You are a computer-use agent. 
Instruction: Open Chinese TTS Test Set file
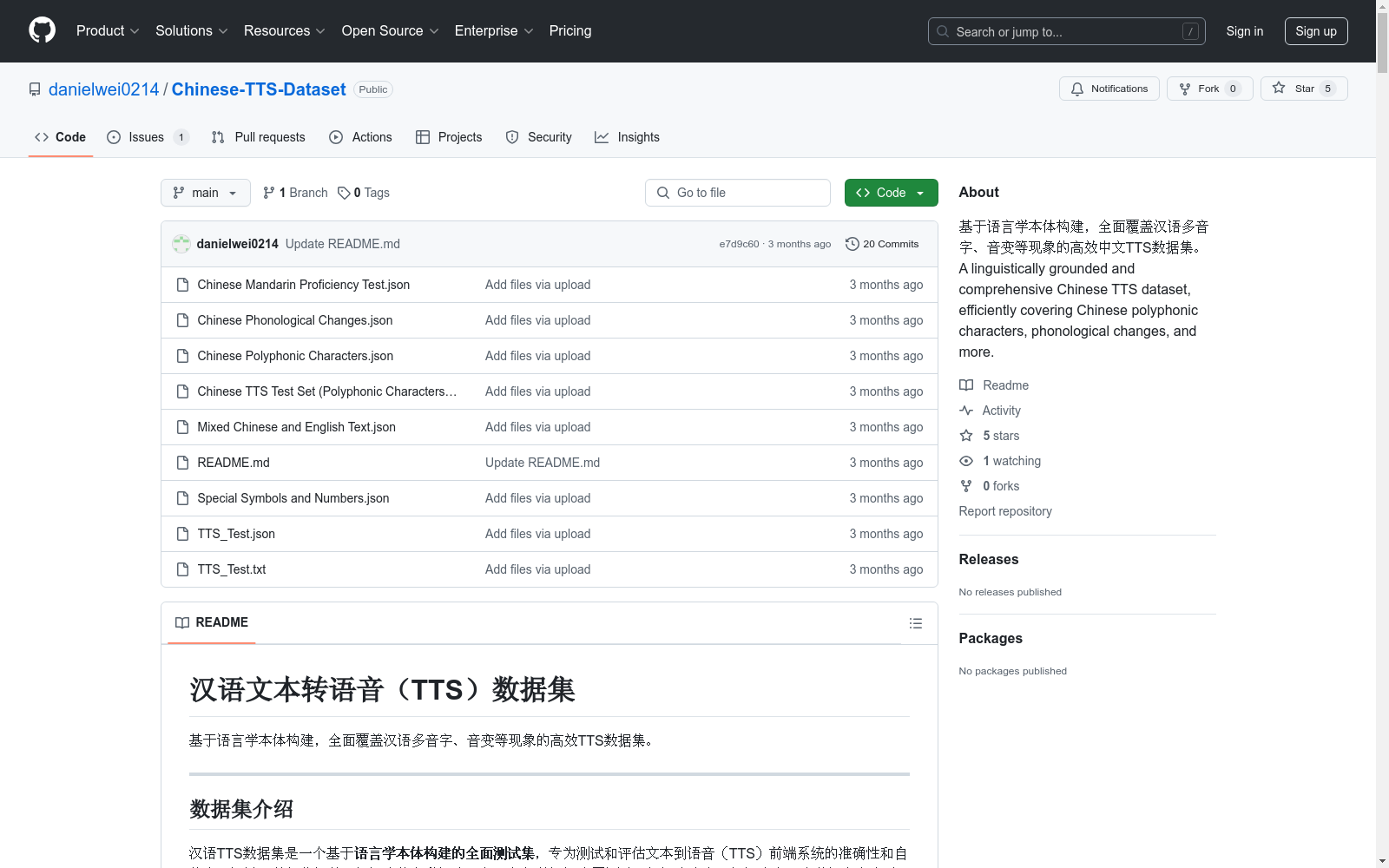tap(326, 391)
